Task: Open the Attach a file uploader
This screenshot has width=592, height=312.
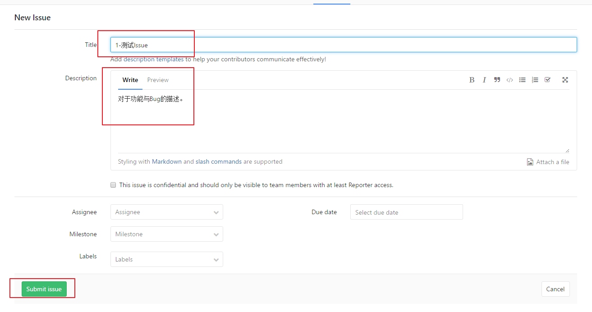Action: [548, 161]
